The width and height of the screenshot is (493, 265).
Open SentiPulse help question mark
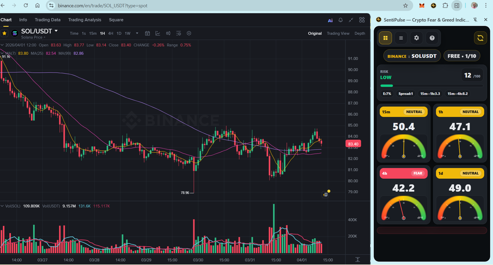coord(432,38)
